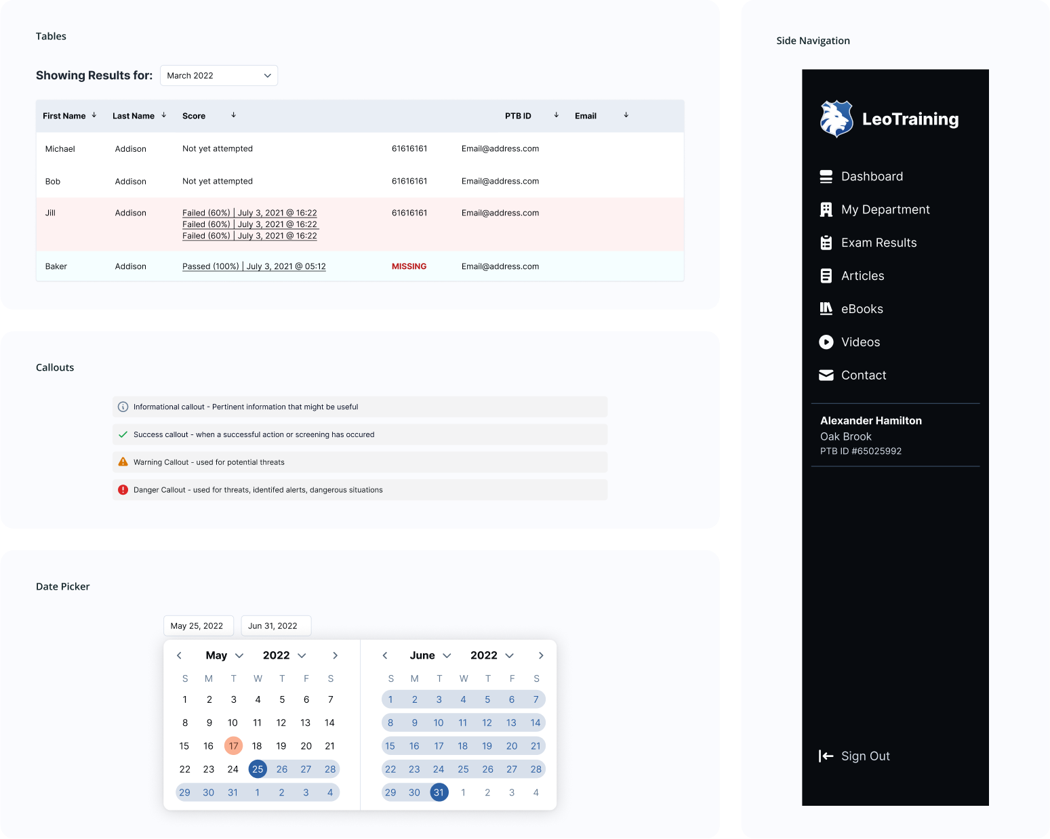Viewport: 1050px width, 839px height.
Task: Click the Videos play icon
Action: 826,342
